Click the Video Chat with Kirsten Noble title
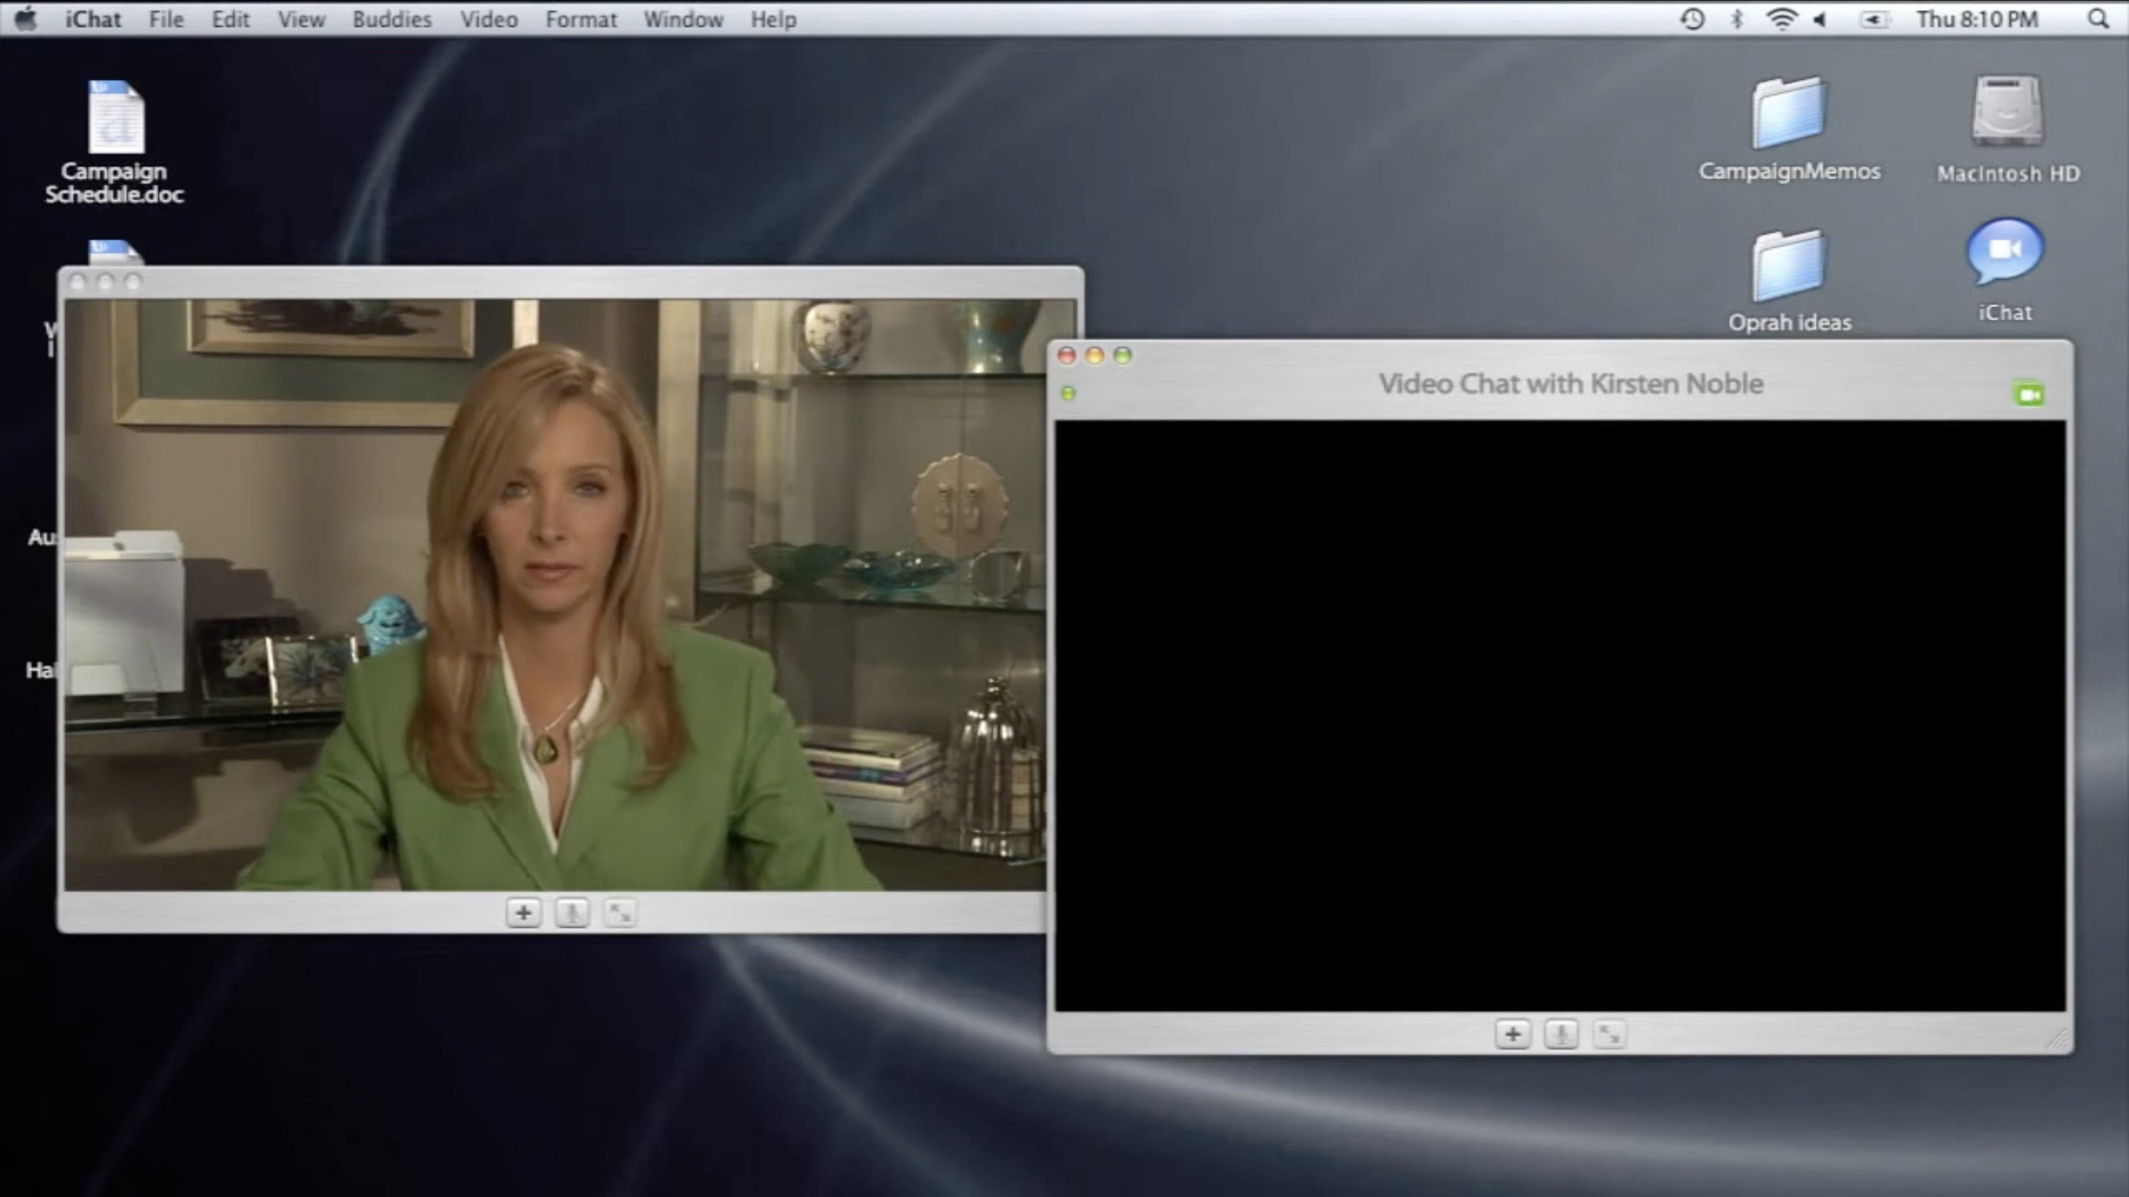The width and height of the screenshot is (2129, 1197). click(1570, 383)
